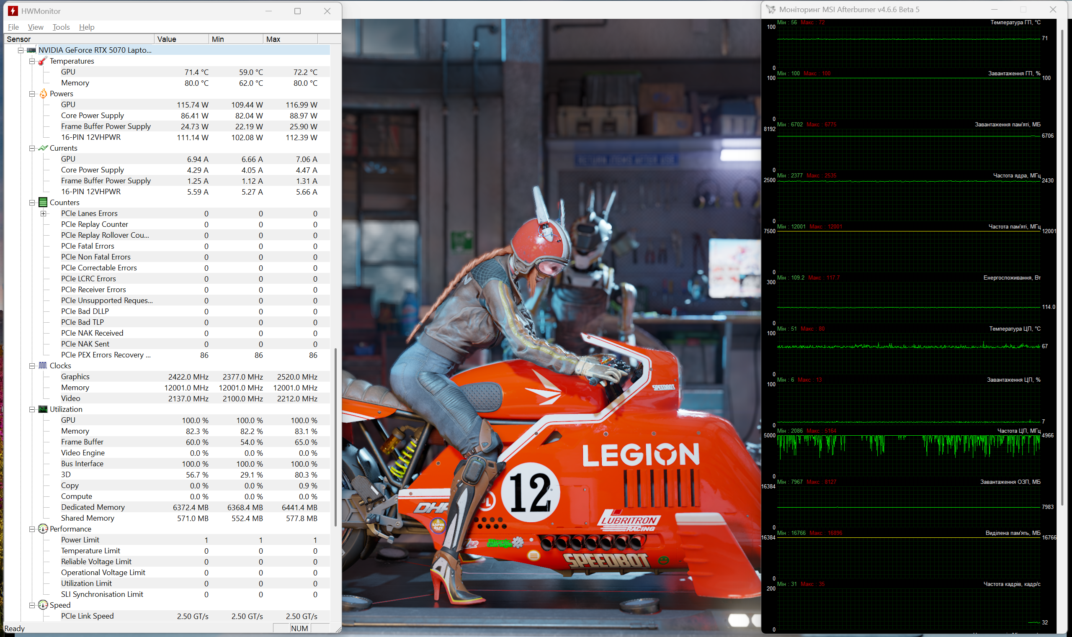Click the Clocks signal icon

[43, 365]
